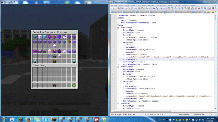Save the file with the Save toolbar icon
Screen dimensions: 218x122
click(x=119, y=8)
